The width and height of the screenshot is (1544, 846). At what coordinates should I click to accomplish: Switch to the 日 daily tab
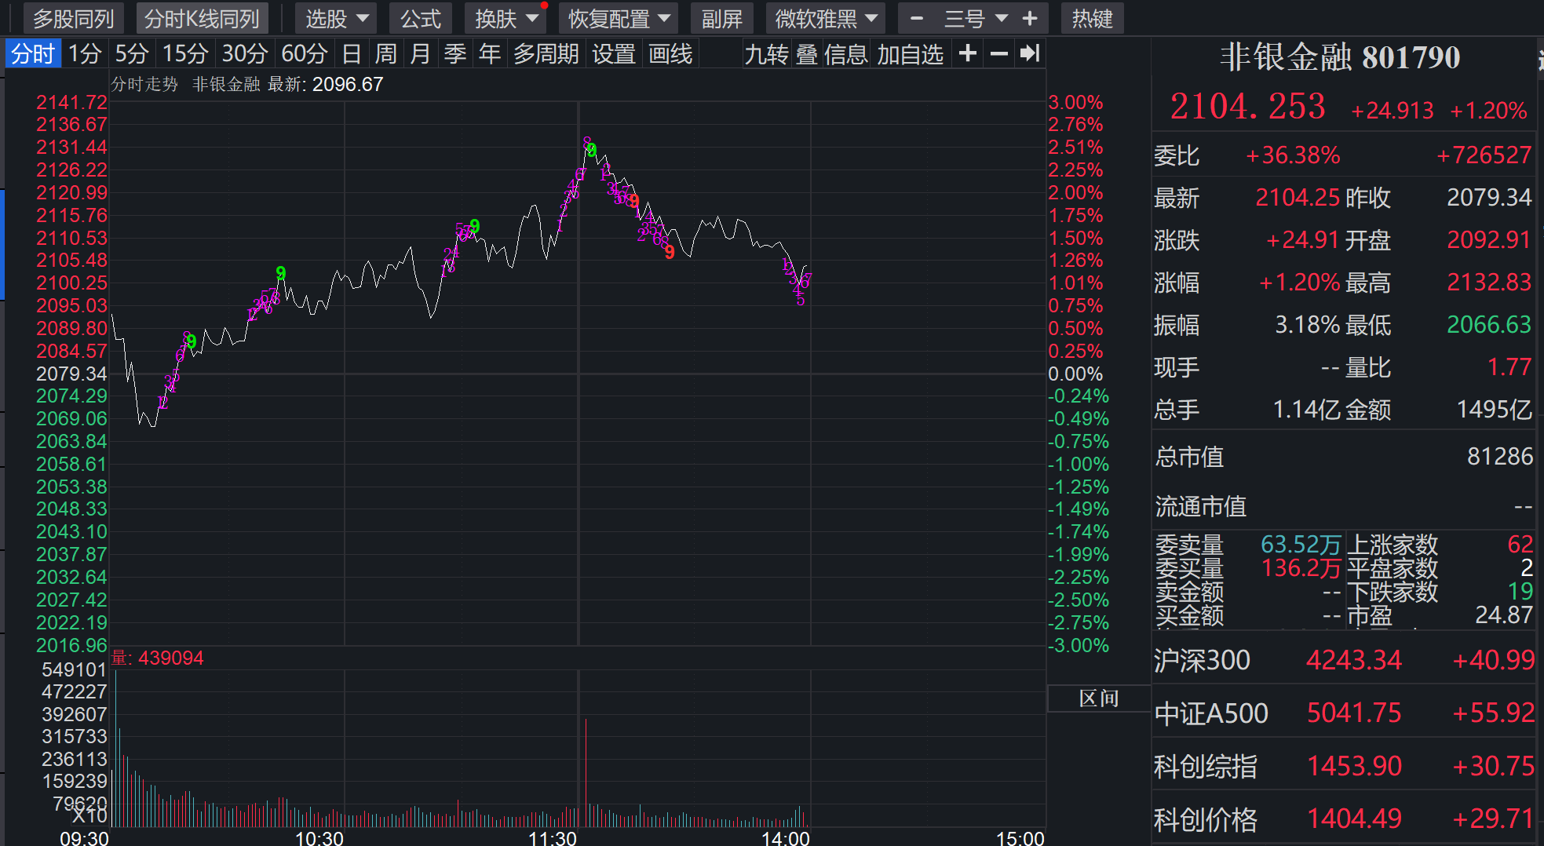tap(352, 53)
